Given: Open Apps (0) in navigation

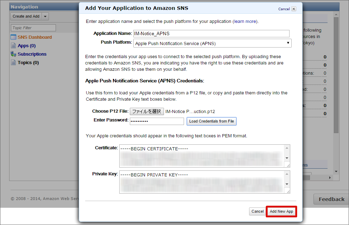Looking at the screenshot, I should click(x=27, y=46).
